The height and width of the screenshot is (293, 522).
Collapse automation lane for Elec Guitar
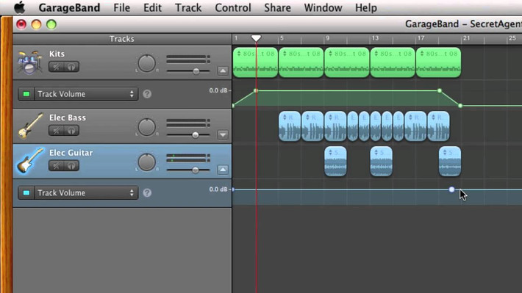(223, 170)
